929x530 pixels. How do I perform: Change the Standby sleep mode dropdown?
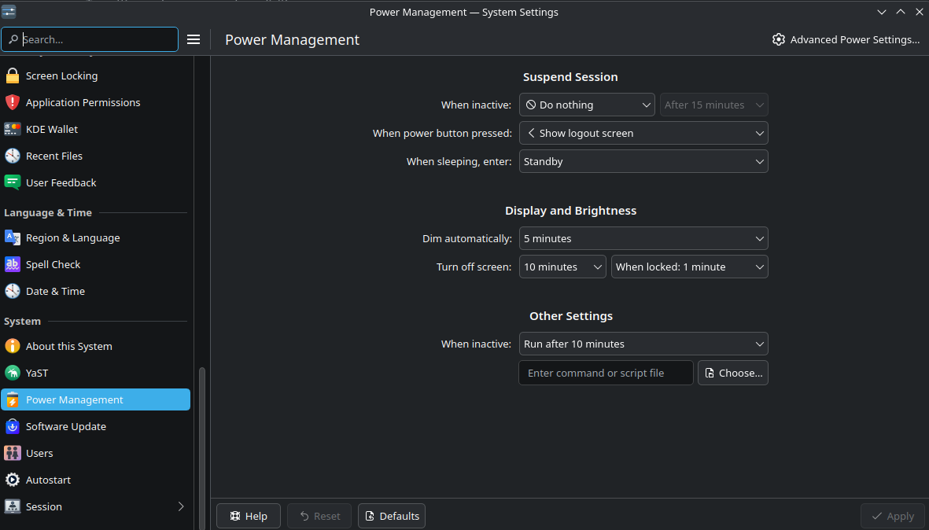(x=643, y=161)
